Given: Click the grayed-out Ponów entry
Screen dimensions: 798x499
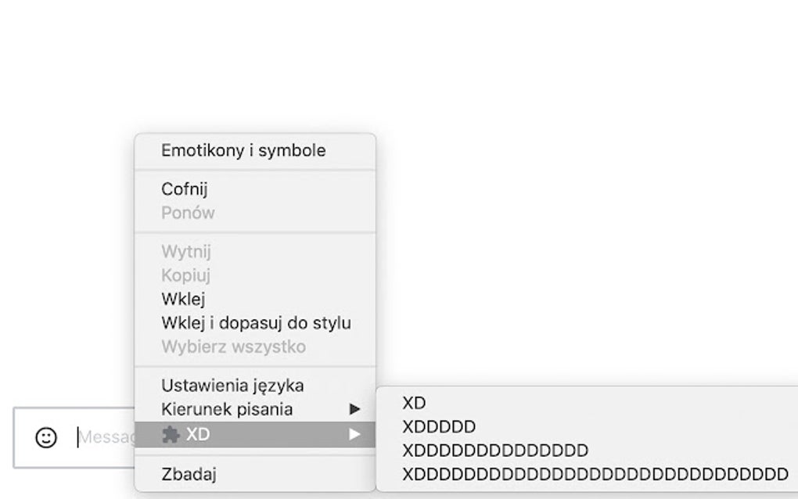Looking at the screenshot, I should (x=185, y=213).
